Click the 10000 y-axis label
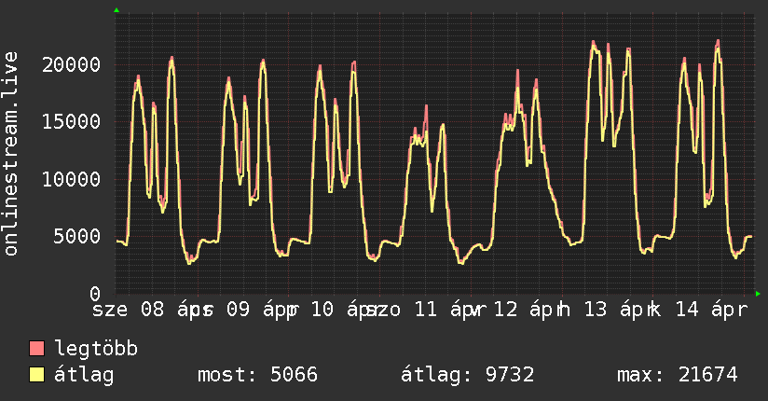The image size is (768, 401). click(72, 179)
